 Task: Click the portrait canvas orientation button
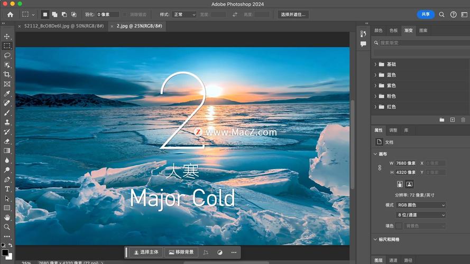(x=400, y=184)
